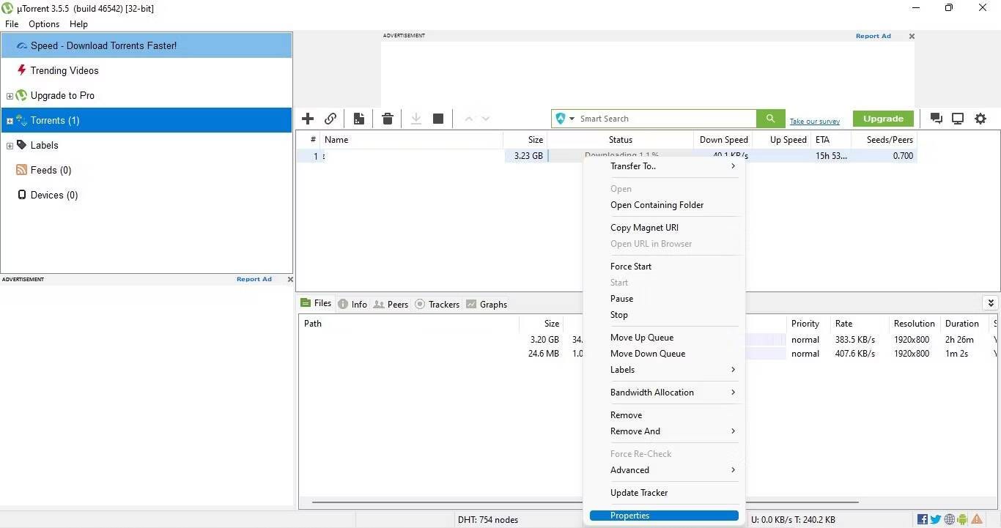Collapse the detail pane with chevron button

click(x=991, y=303)
